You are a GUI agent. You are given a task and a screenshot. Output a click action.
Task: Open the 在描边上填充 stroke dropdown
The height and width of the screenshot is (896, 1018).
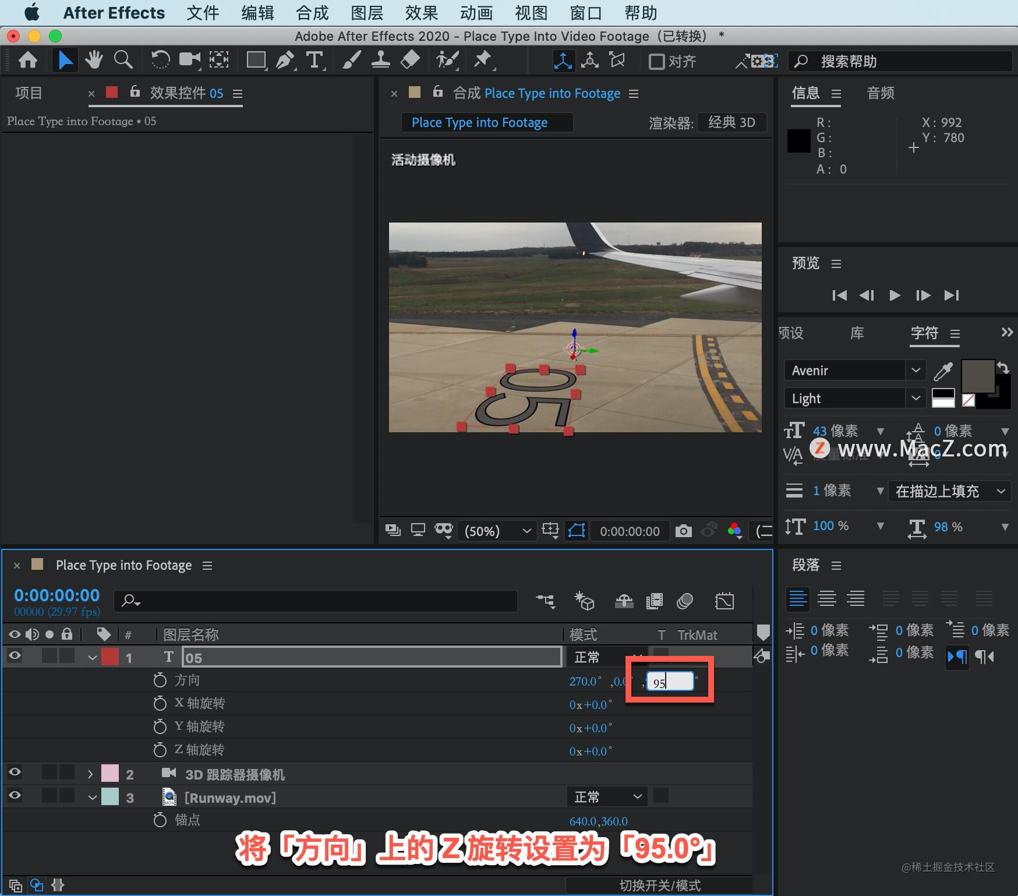coord(949,491)
